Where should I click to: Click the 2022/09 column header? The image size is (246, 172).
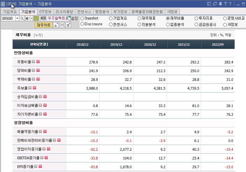pos(218,45)
